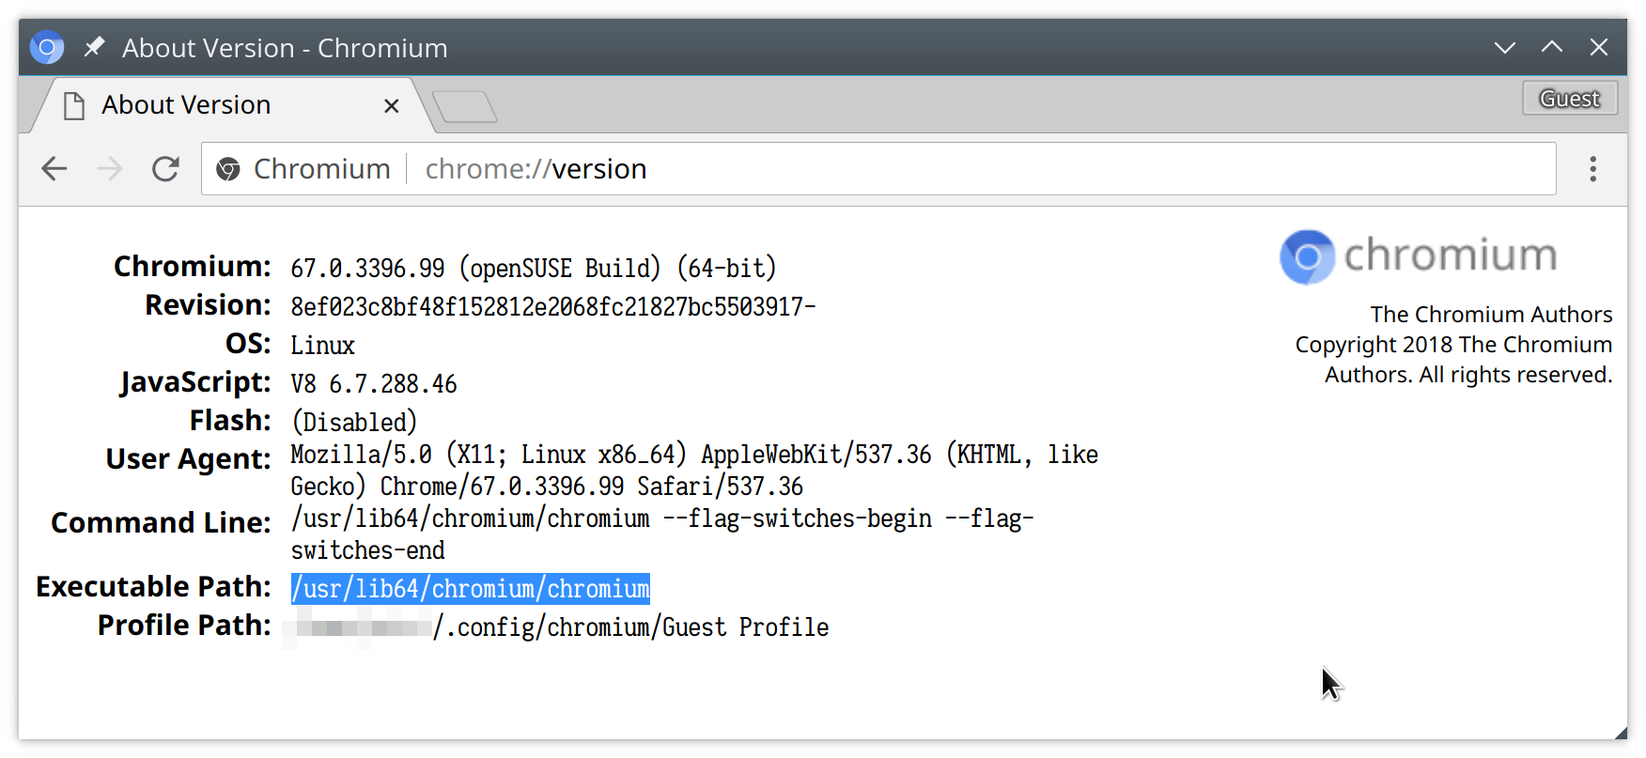Click the Revision: label
The height and width of the screenshot is (758, 1646).
[208, 305]
